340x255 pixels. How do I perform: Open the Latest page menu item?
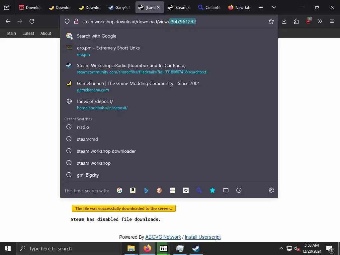(28, 34)
